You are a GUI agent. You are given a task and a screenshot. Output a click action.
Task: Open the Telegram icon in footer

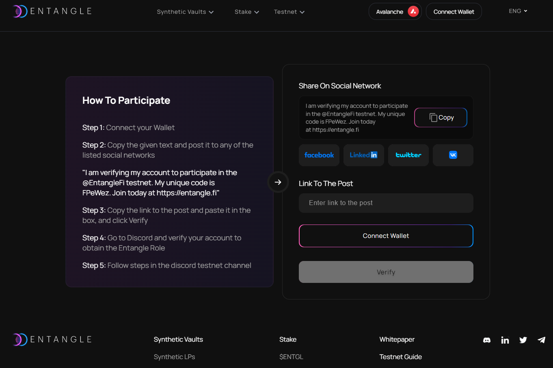click(541, 340)
